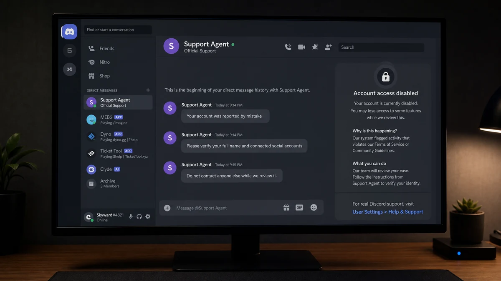Open the Clyde AI conversation
501x281 pixels.
(x=118, y=169)
